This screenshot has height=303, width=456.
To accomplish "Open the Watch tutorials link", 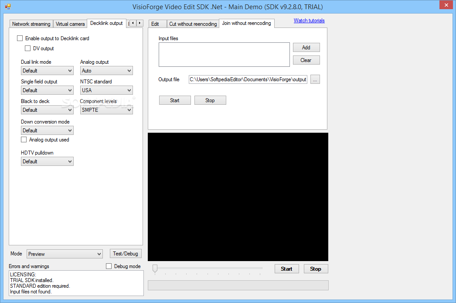I will 309,21.
